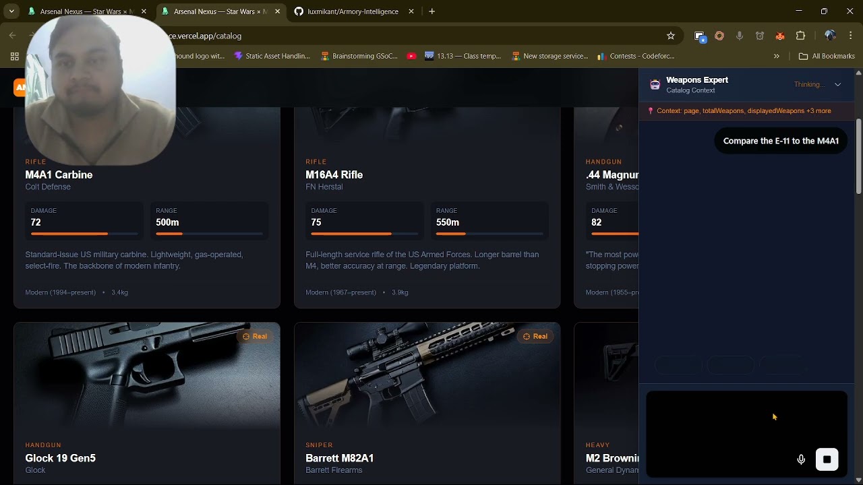Click the Weapons Expert robot avatar
Screen dimensions: 863x485
[655, 85]
